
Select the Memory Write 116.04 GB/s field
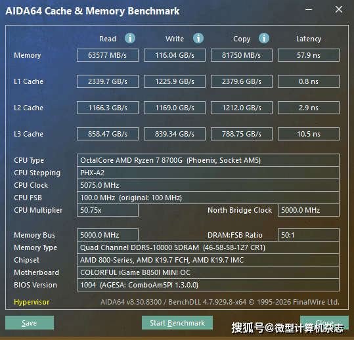pyautogui.click(x=175, y=55)
